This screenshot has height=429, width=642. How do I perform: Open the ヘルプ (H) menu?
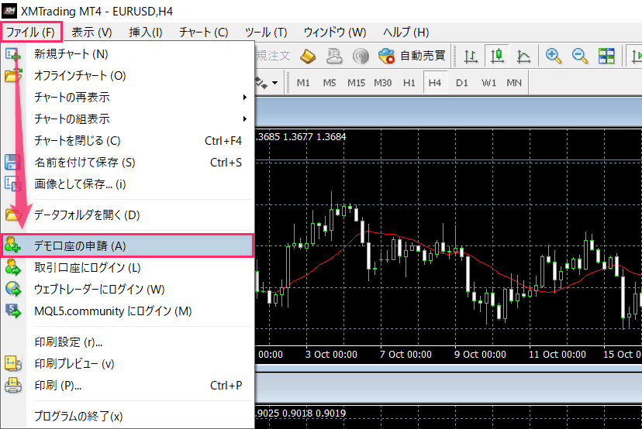pyautogui.click(x=406, y=32)
